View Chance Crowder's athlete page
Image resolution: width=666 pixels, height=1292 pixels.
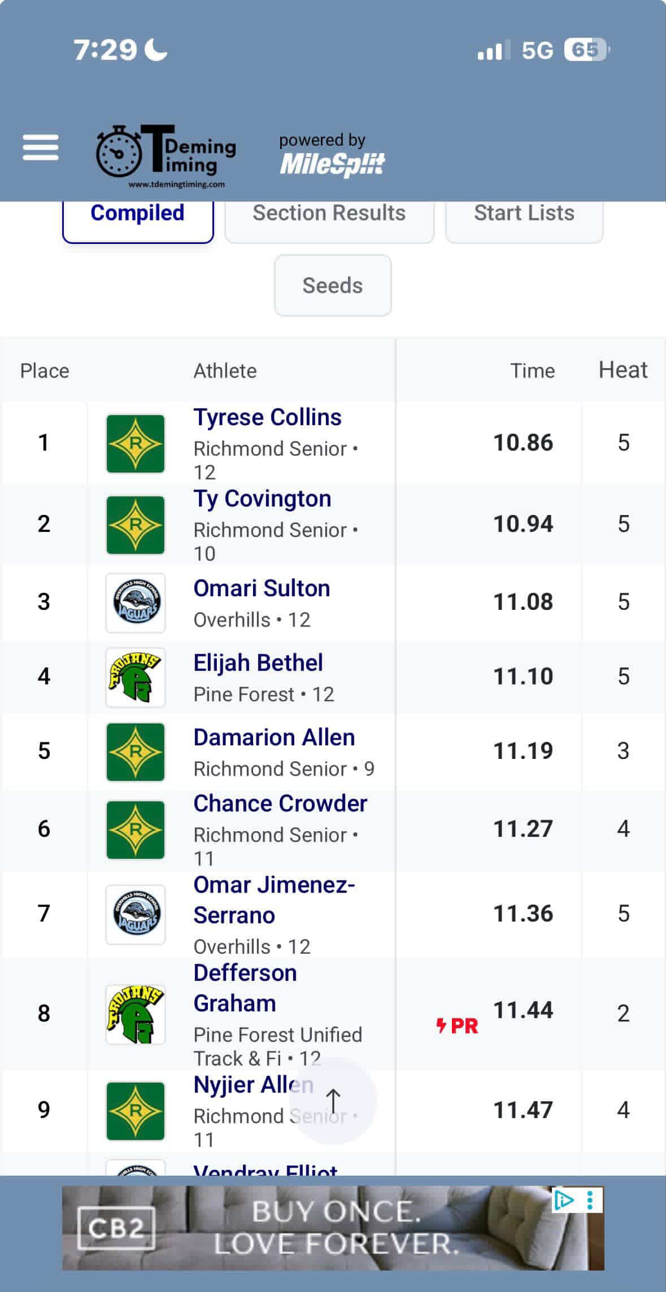pyautogui.click(x=280, y=804)
